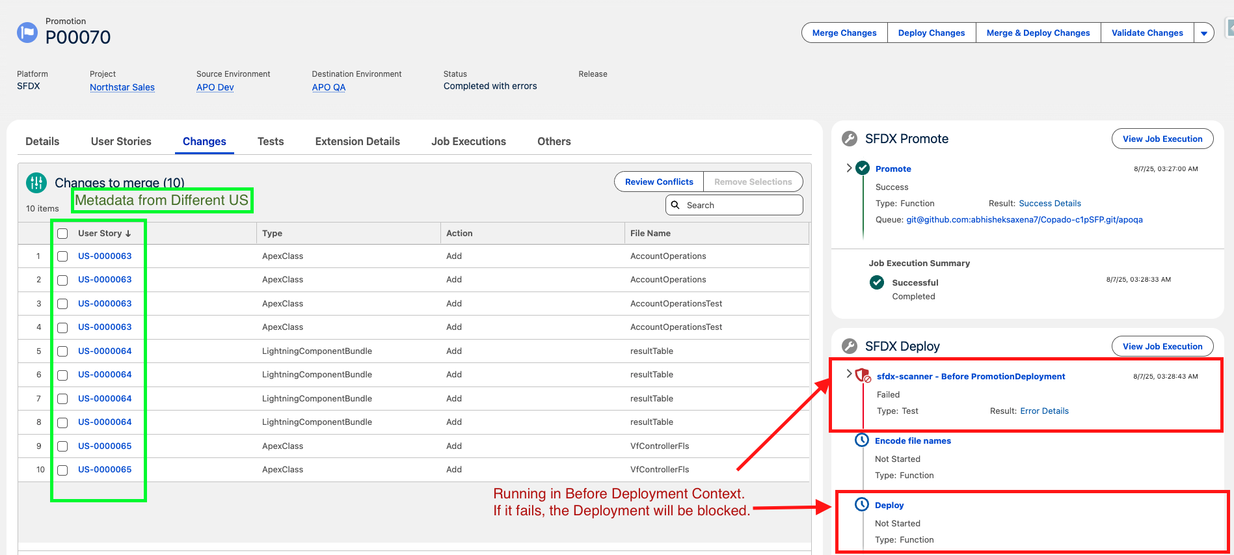Expand the Promote step chevron

849,168
